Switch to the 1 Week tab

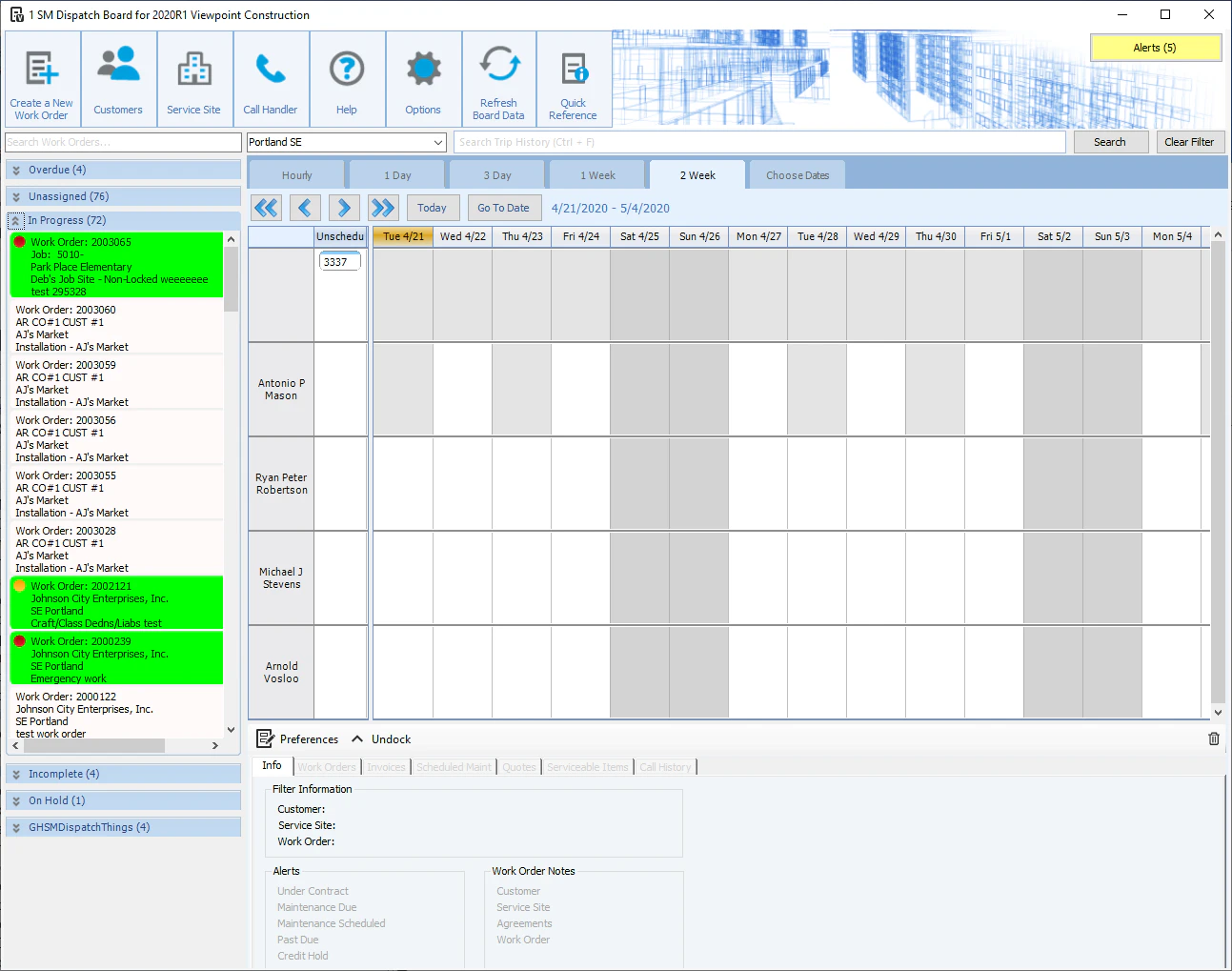pos(597,175)
